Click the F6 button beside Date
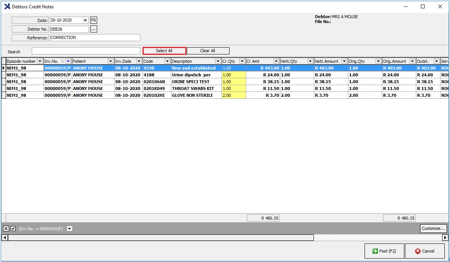 (94, 20)
